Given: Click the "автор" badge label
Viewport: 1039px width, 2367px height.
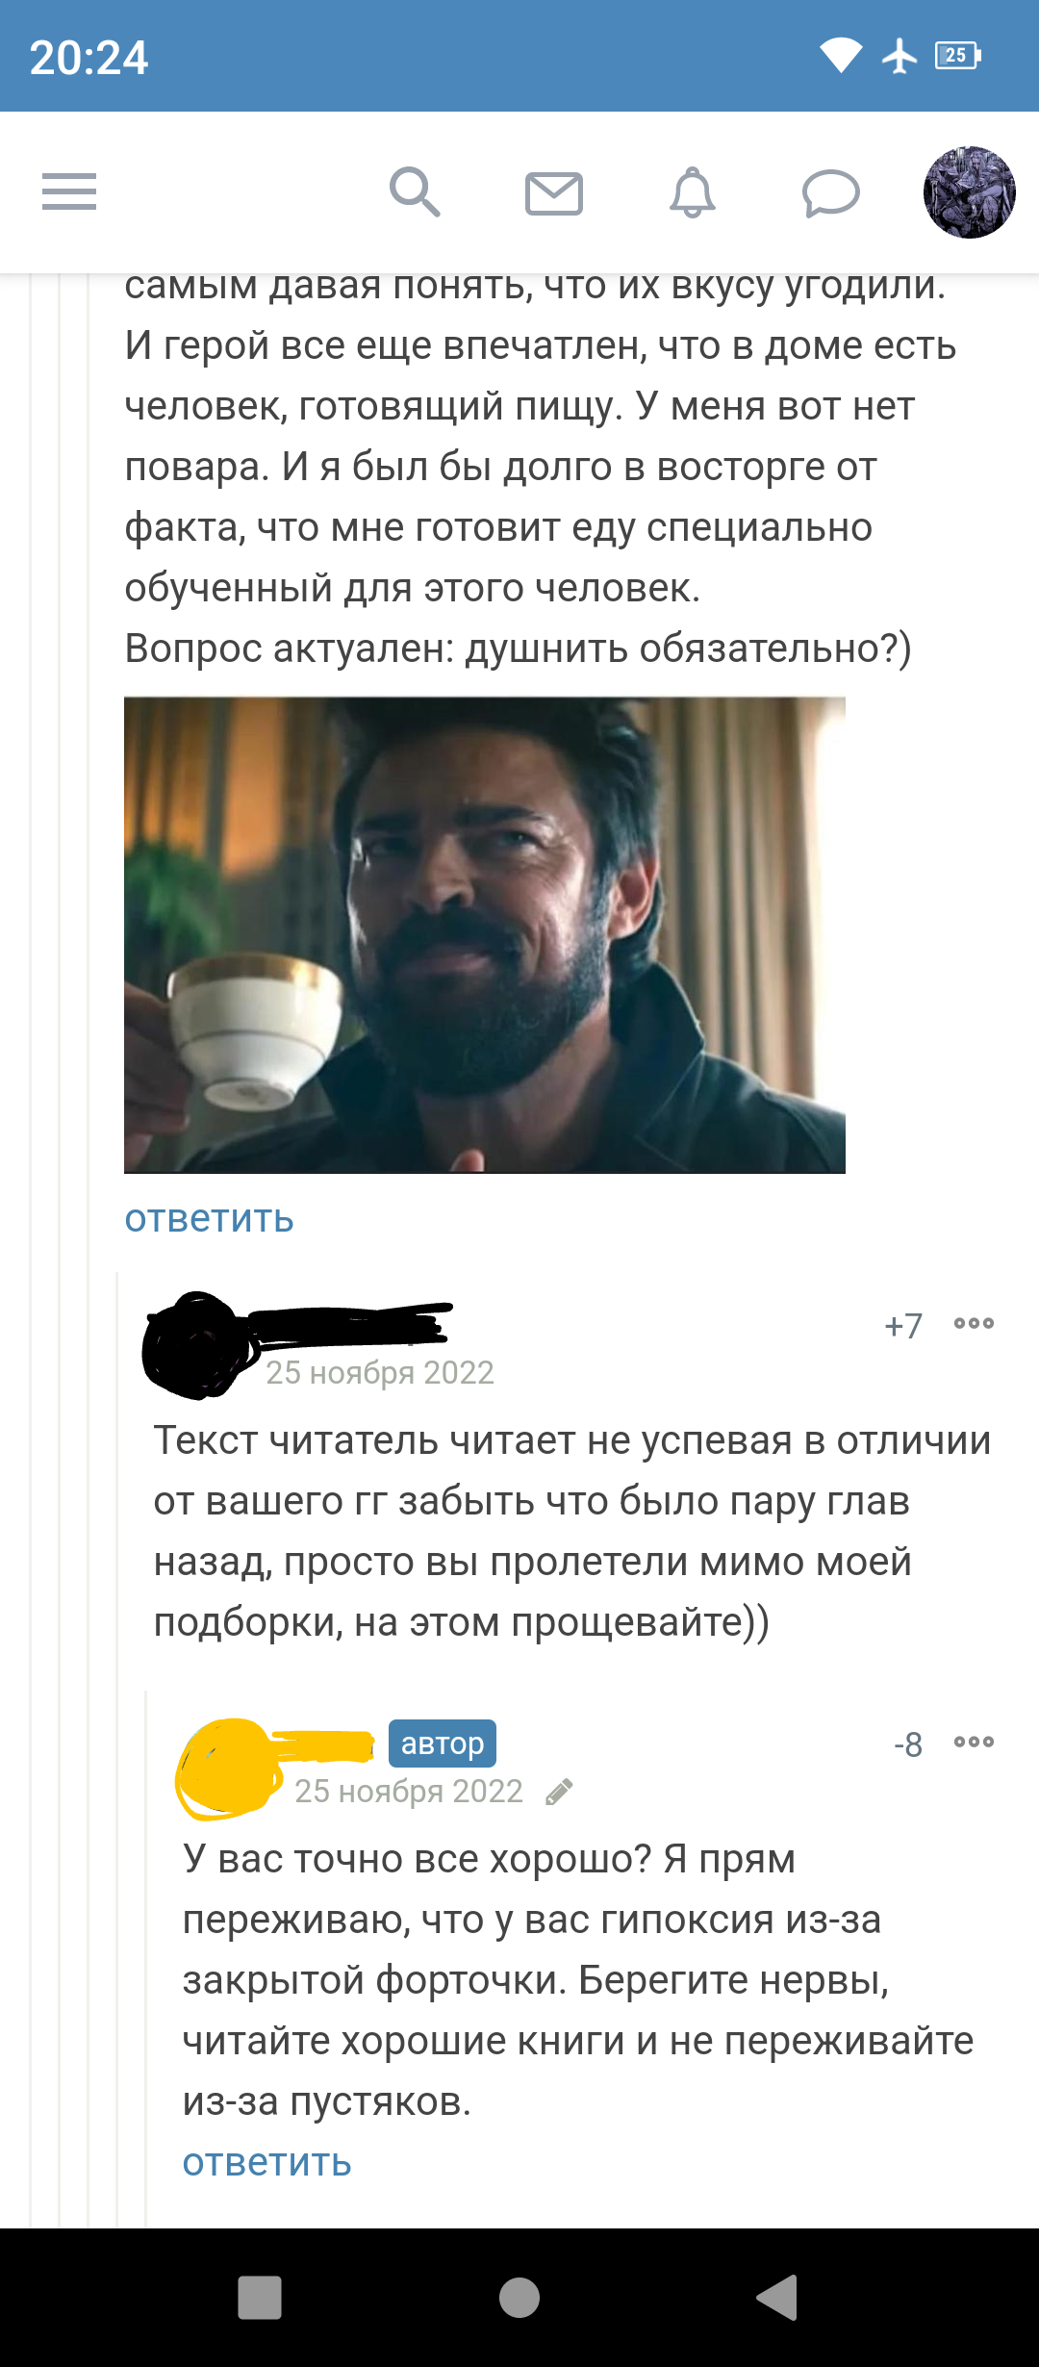Looking at the screenshot, I should click(443, 1743).
